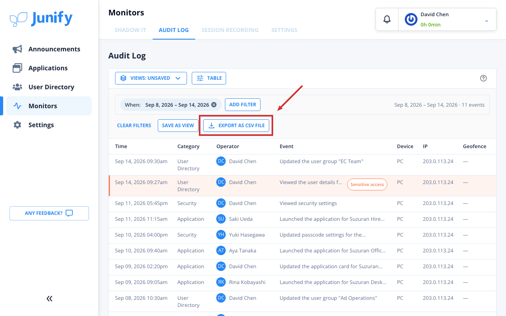Click Clear Filters

coord(134,126)
